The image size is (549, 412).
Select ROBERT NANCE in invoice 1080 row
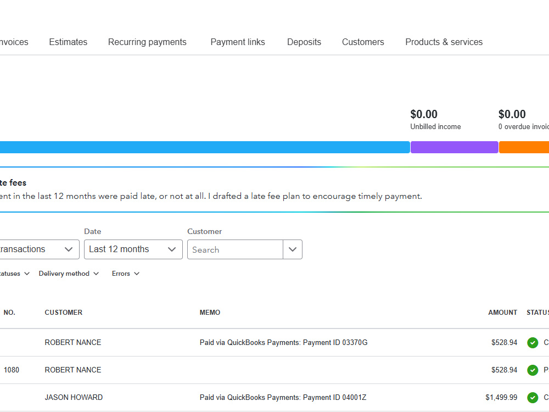73,370
